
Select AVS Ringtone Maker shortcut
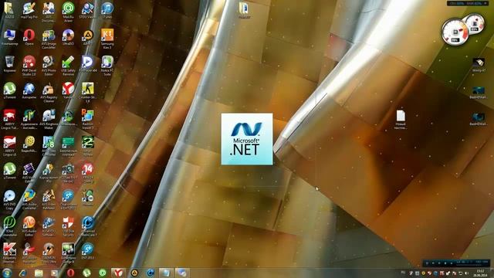49,120
